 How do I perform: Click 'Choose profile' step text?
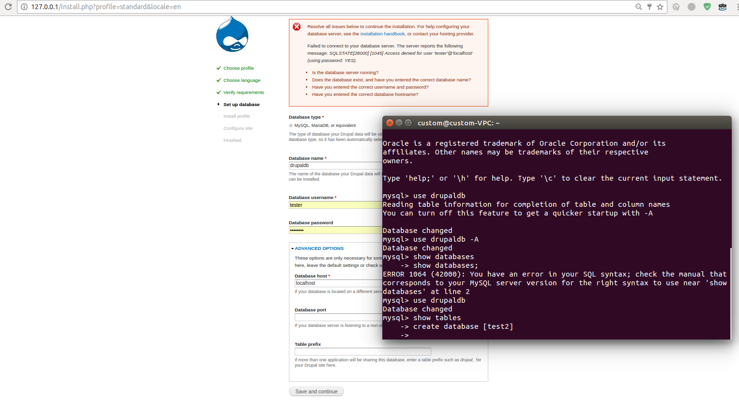coord(239,68)
